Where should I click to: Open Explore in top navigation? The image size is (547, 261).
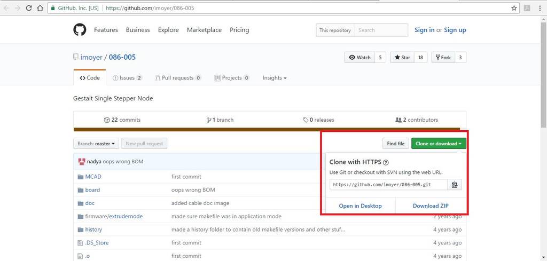coord(168,30)
